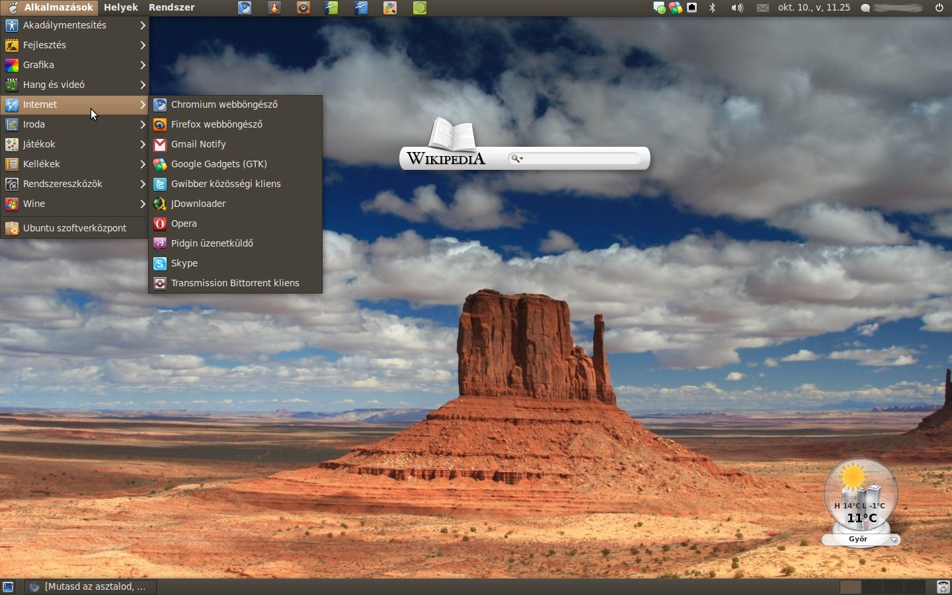Open the Rendszer menu
This screenshot has width=952, height=595.
point(171,8)
